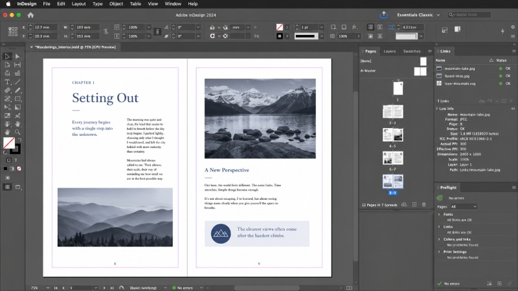The width and height of the screenshot is (518, 291).
Task: Open Essentials Classic workspace dropdown
Action: pos(418,15)
